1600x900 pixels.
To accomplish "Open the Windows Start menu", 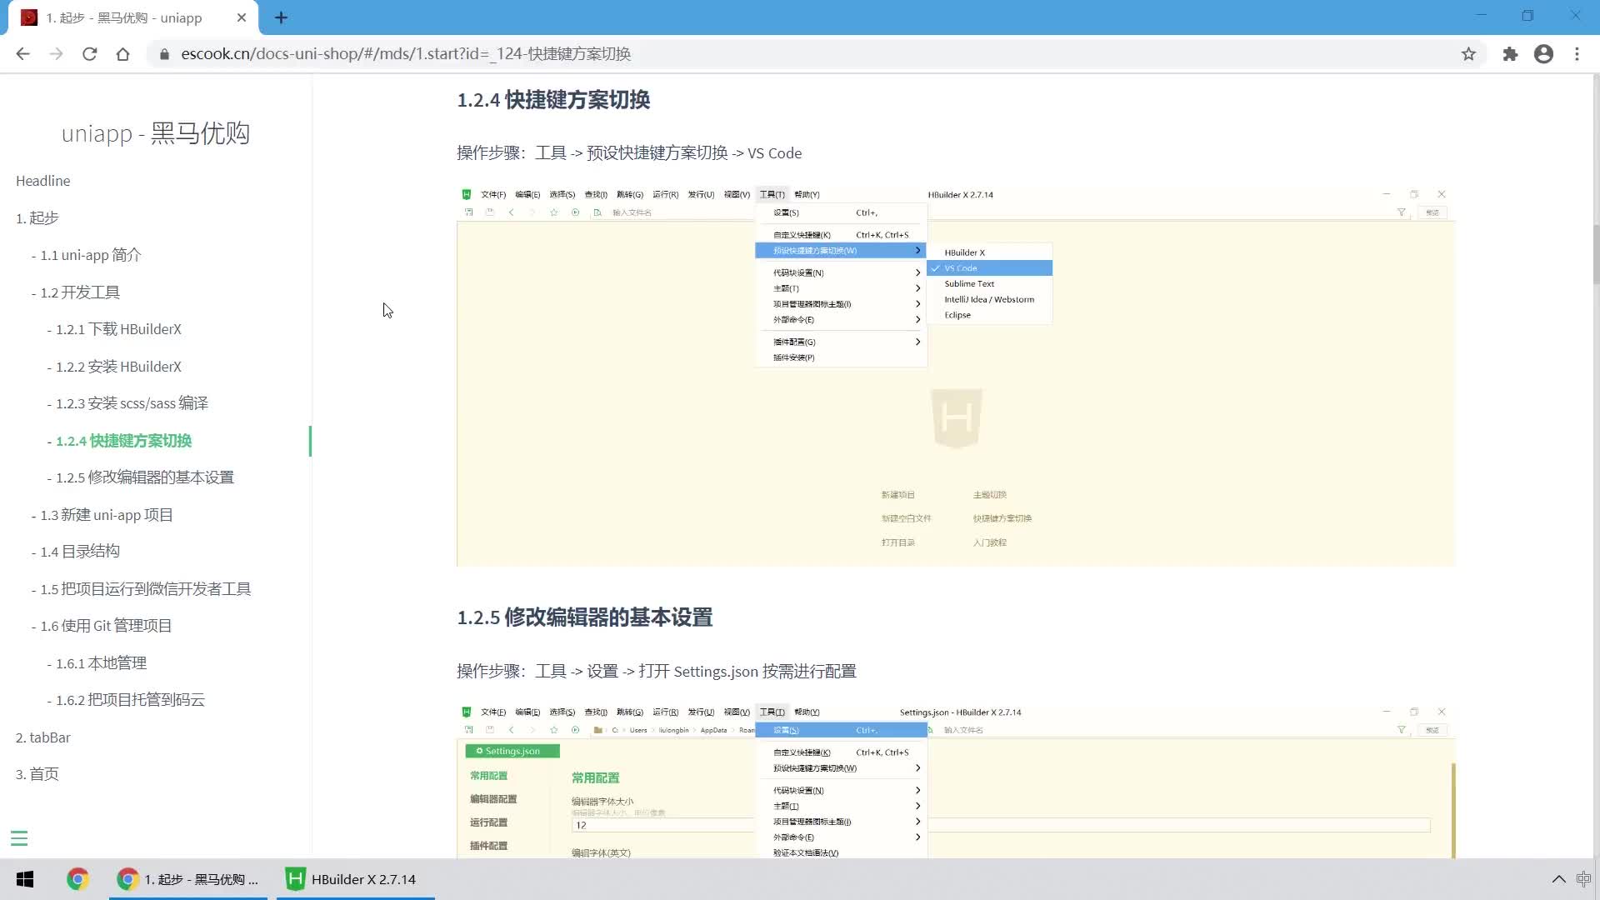I will tap(25, 879).
